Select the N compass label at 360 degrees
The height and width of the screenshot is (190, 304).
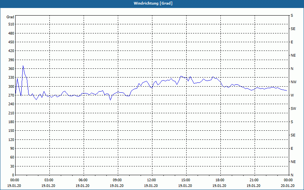[292, 69]
